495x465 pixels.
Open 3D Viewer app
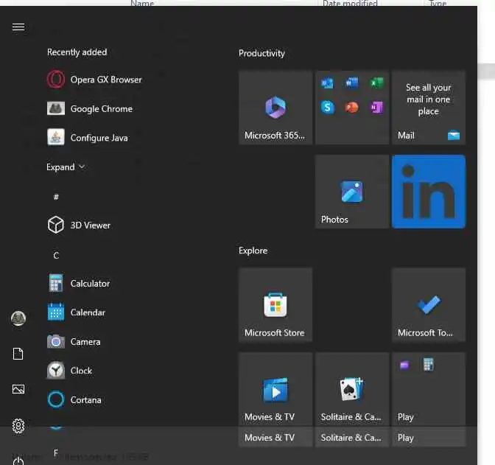click(79, 225)
